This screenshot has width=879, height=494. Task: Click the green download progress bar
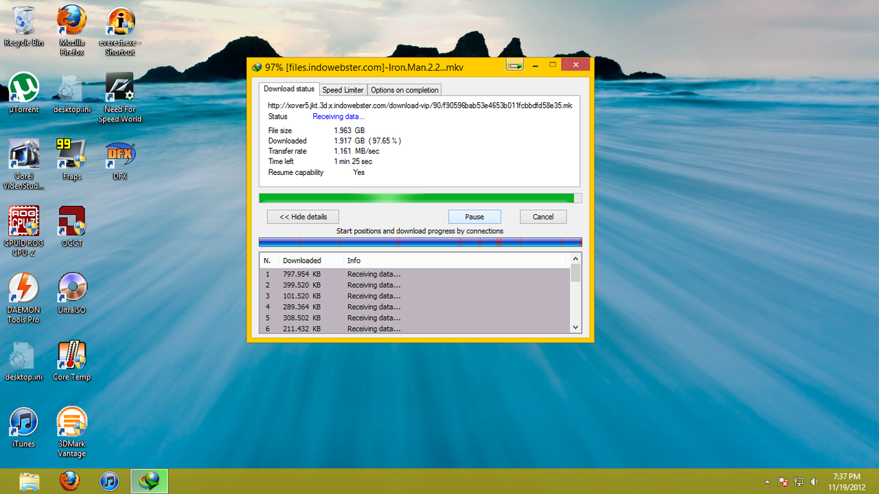click(x=420, y=198)
